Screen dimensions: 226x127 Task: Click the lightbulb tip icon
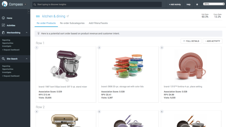point(39,33)
